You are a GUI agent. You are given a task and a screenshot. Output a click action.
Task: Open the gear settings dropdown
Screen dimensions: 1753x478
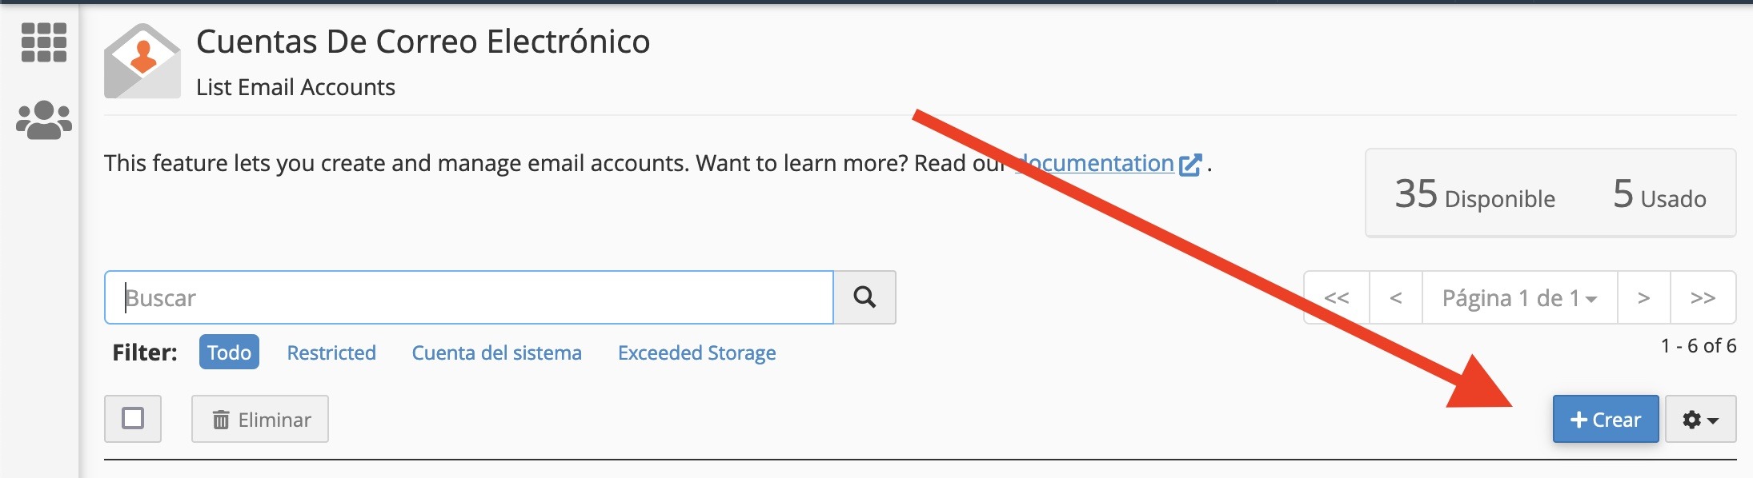point(1701,419)
